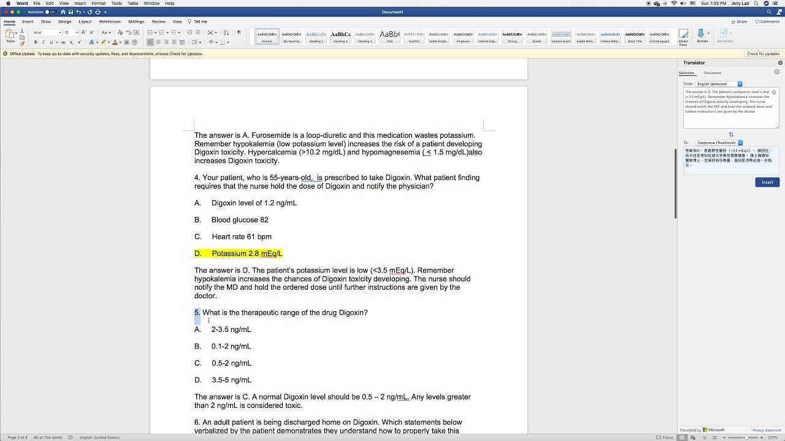Screen dimensions: 785x441
Task: Click the Share button
Action: [739, 21]
